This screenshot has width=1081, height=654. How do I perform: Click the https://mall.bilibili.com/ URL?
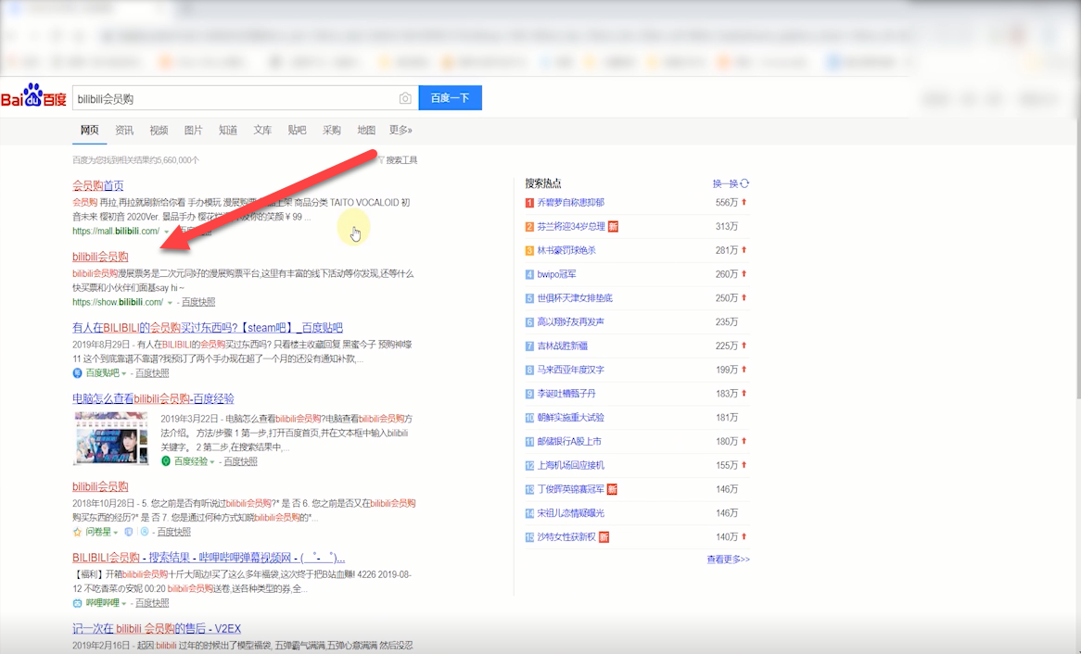click(x=116, y=231)
